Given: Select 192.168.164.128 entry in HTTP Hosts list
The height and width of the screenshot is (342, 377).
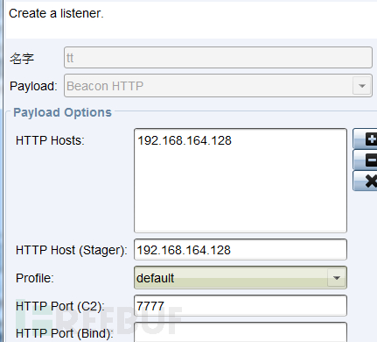Looking at the screenshot, I should (x=185, y=140).
